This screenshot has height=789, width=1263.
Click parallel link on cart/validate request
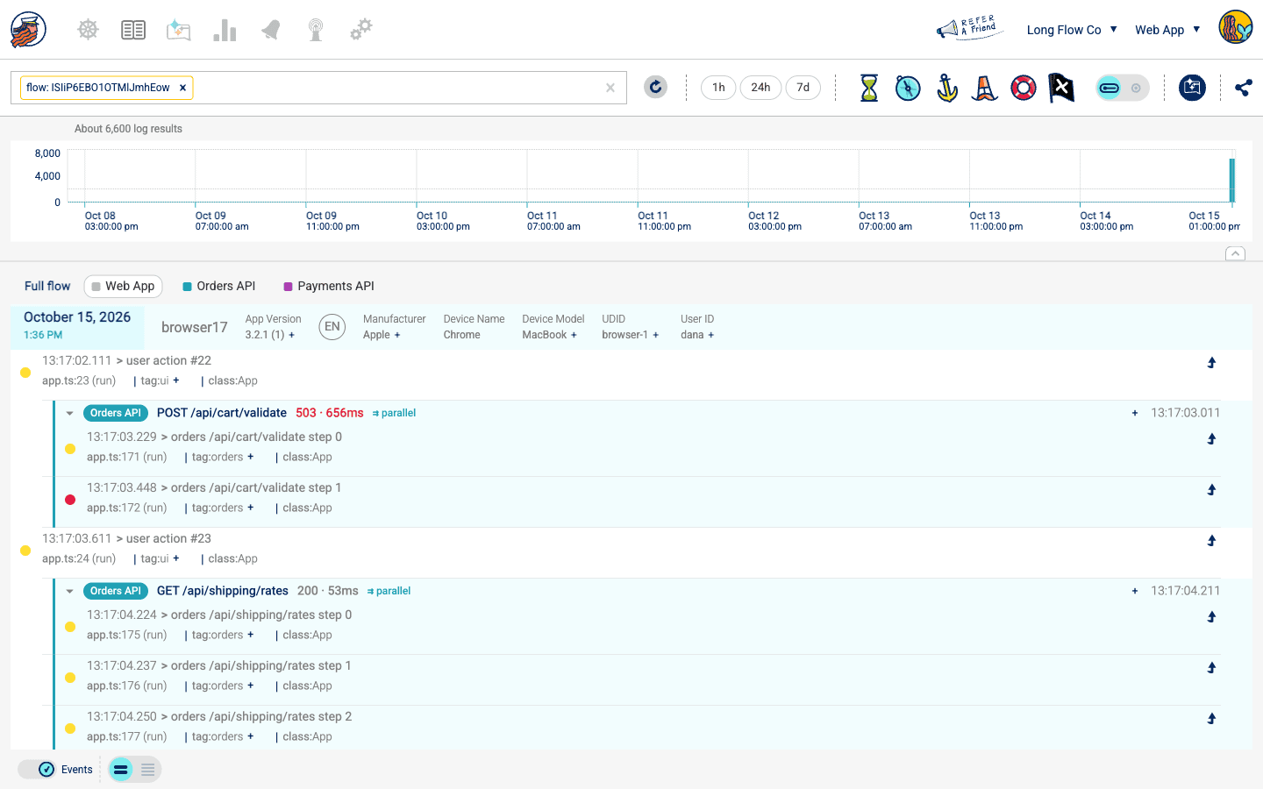tap(394, 413)
